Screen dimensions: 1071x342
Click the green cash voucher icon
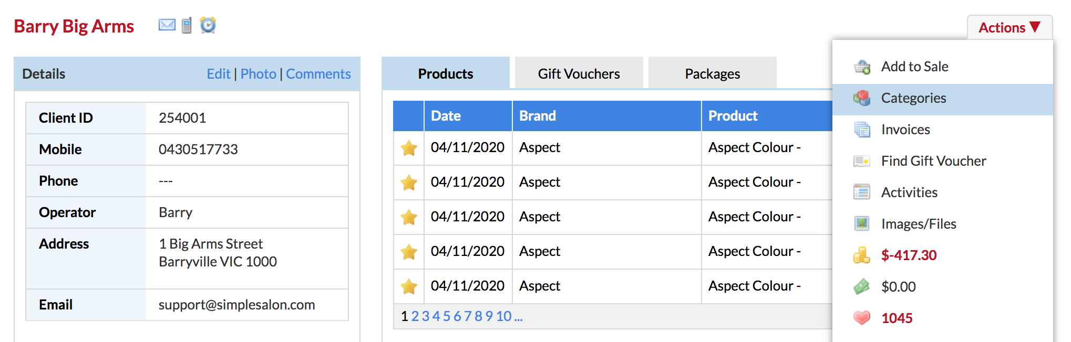(x=862, y=286)
